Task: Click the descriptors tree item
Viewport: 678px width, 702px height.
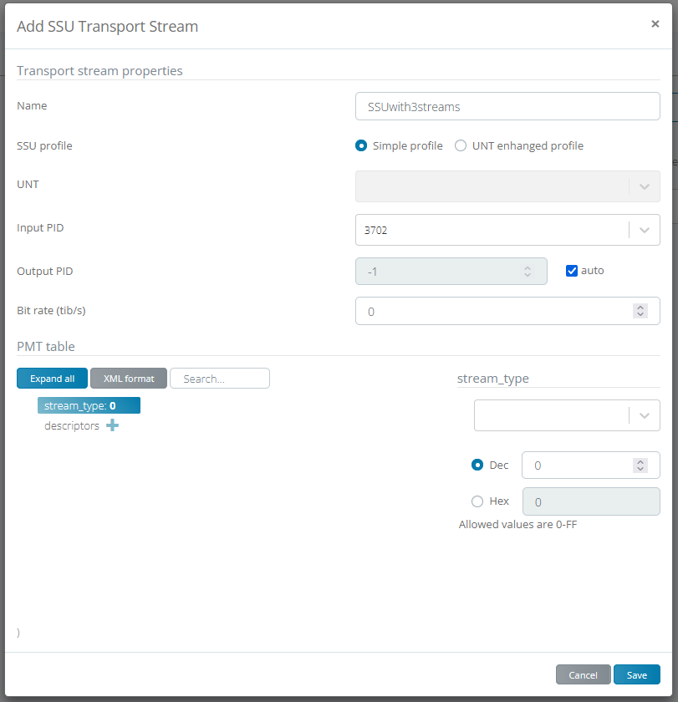Action: coord(72,426)
